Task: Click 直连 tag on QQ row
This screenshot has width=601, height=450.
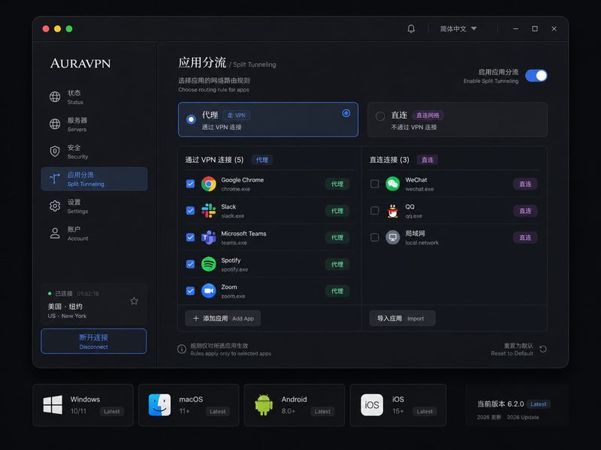Action: click(x=525, y=211)
